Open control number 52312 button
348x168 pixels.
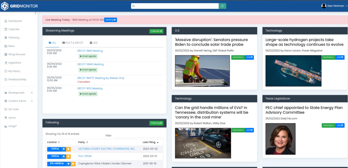(x=54, y=157)
